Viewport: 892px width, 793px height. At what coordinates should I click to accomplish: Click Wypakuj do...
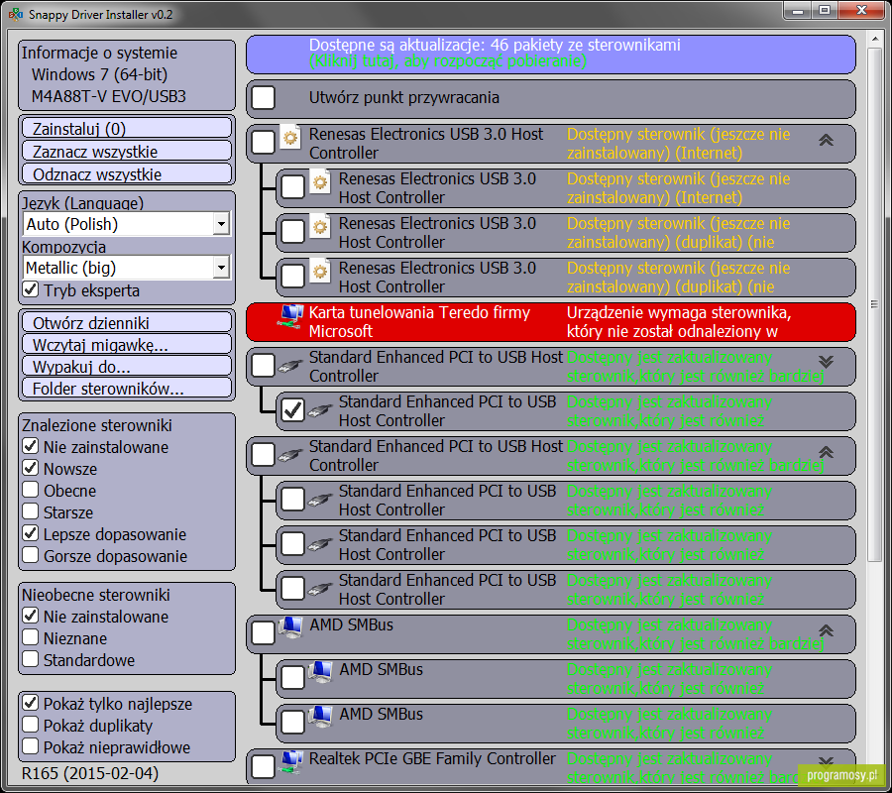(127, 367)
